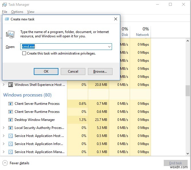191x170 pixels.
Task: Click the Local Security Authority process icon
Action: pyautogui.click(x=11, y=128)
